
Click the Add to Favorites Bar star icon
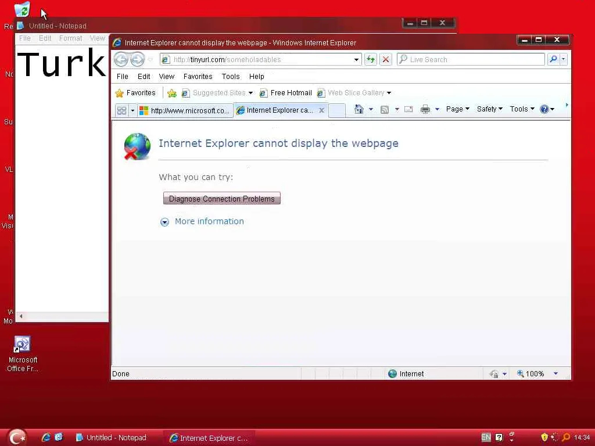(172, 93)
